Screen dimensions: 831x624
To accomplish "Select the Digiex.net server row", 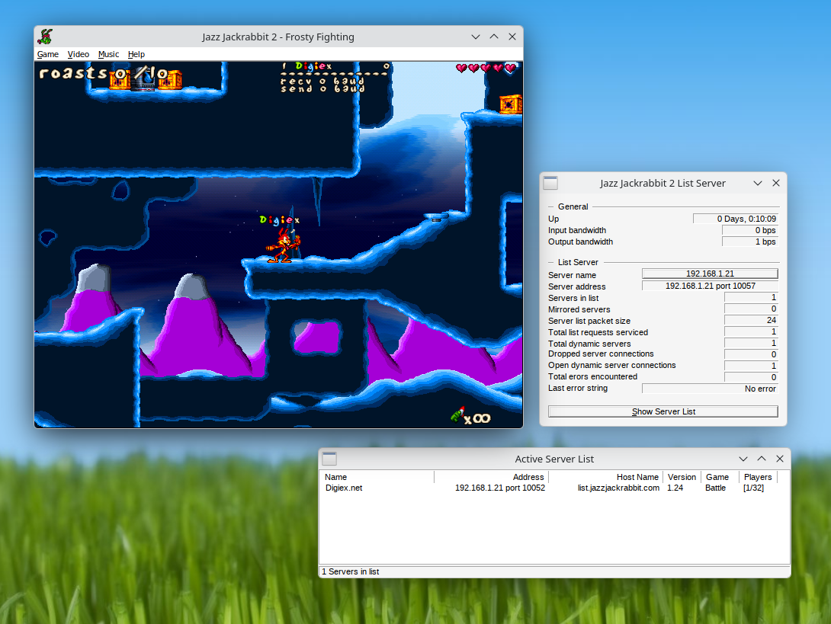I will pos(554,488).
